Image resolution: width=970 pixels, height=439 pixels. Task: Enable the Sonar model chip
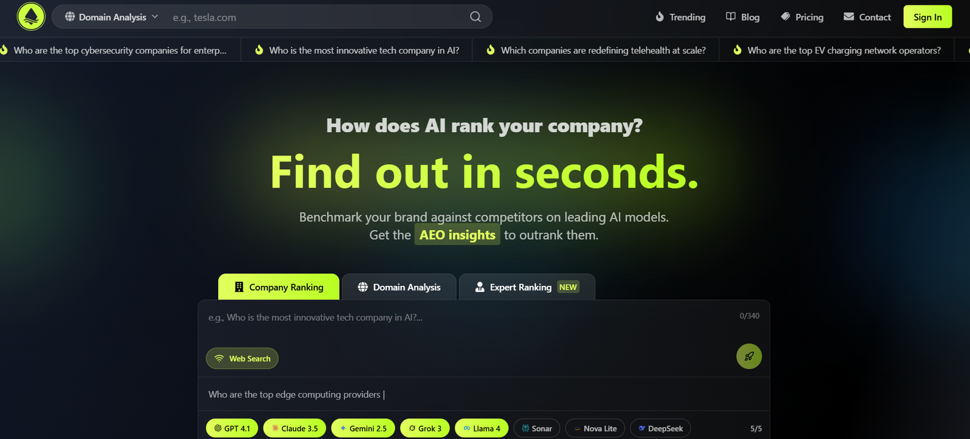pos(537,428)
